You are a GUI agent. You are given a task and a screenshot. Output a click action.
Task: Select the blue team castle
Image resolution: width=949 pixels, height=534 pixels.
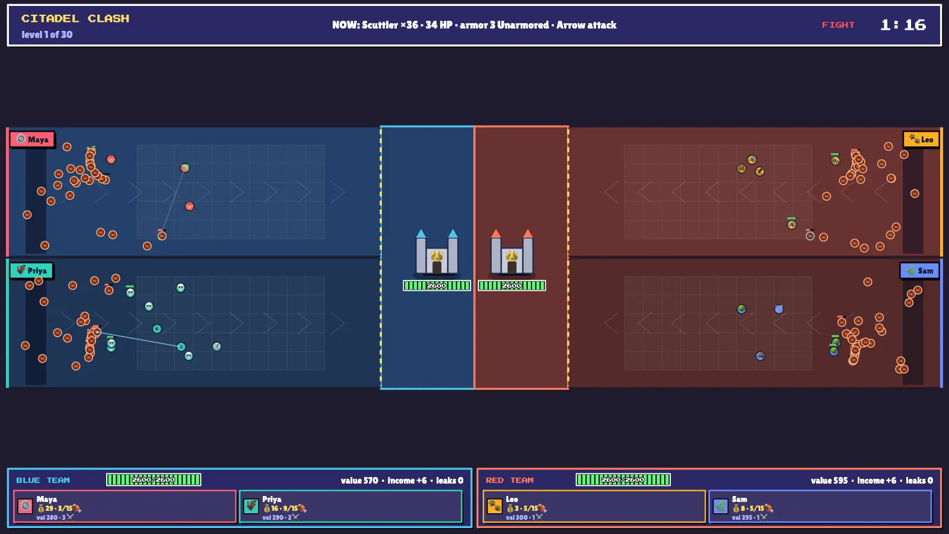[437, 252]
